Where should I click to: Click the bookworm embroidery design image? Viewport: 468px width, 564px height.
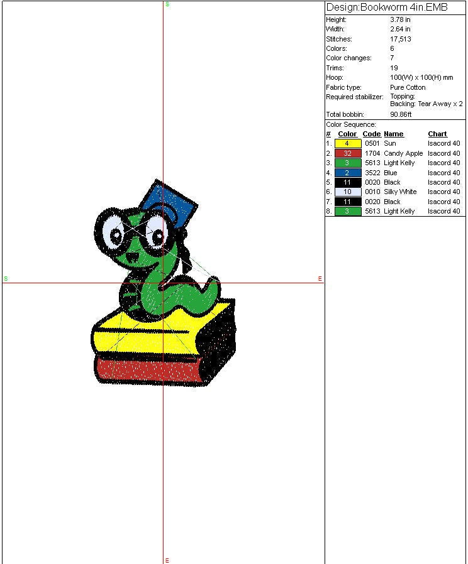[x=164, y=289]
